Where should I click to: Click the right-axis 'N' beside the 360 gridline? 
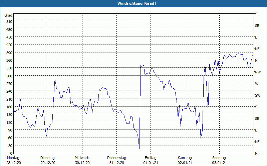click(x=256, y=60)
